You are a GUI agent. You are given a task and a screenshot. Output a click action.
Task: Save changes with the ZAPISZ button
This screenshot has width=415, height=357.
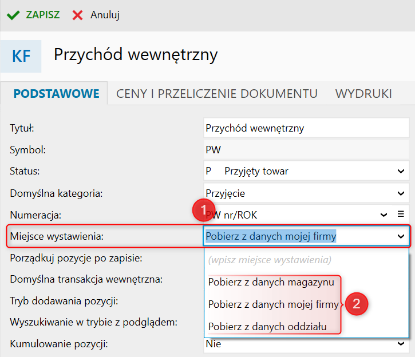33,15
